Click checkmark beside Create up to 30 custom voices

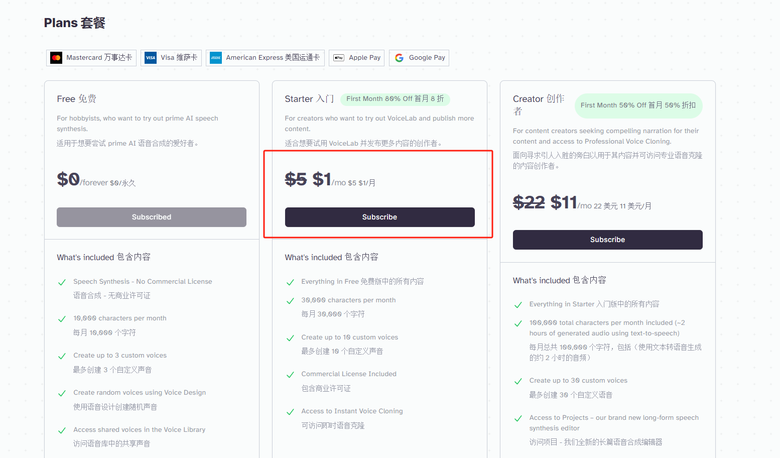click(x=518, y=381)
